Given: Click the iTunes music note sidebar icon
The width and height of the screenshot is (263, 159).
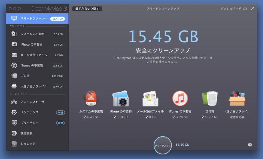Looking at the screenshot, I should [x=14, y=65].
